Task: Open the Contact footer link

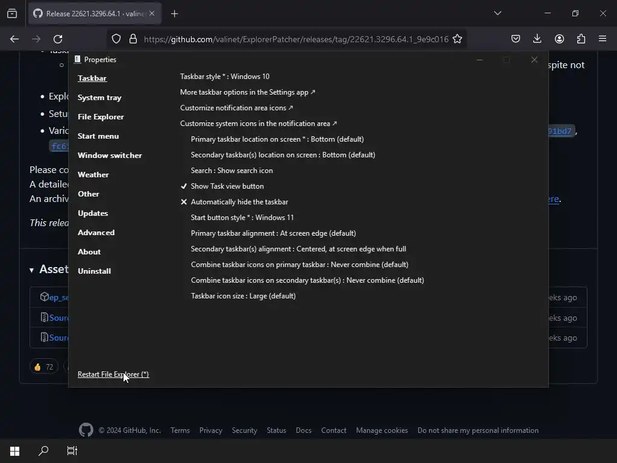Action: pos(334,430)
